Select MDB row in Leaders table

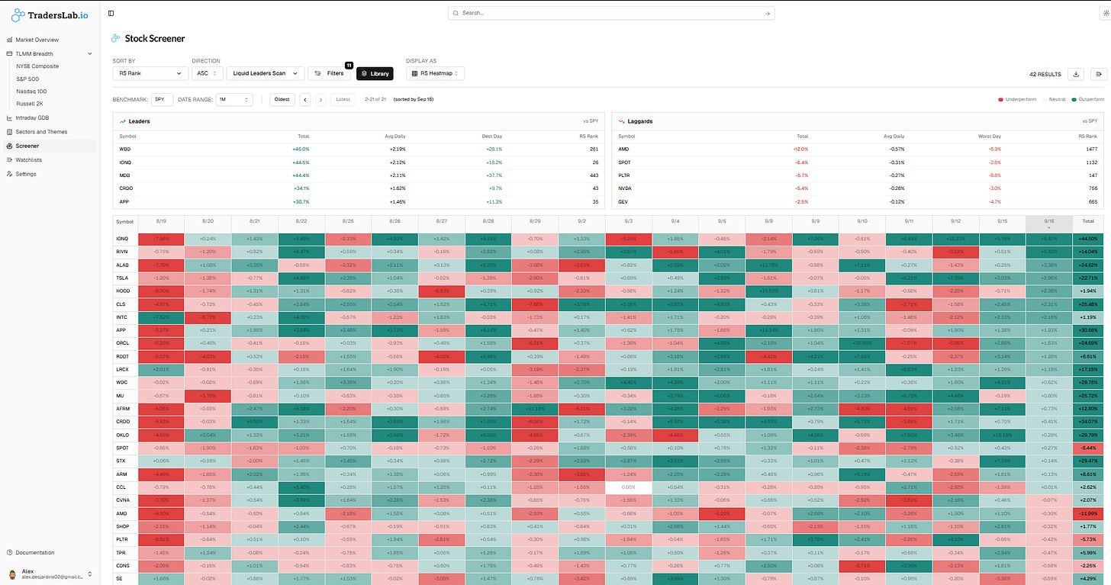coord(358,175)
